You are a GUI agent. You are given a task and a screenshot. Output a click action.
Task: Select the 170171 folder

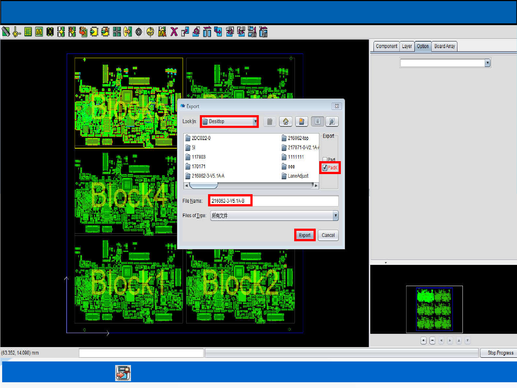[196, 167]
